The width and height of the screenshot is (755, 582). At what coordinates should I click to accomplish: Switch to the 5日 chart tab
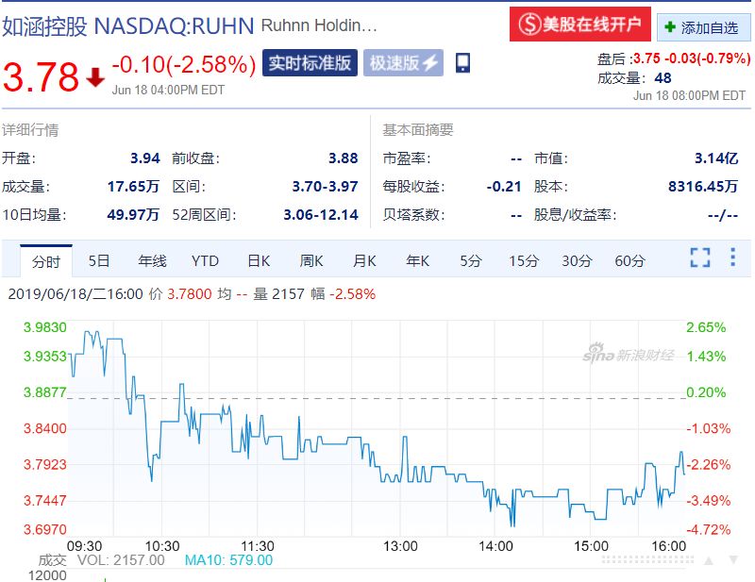(99, 261)
